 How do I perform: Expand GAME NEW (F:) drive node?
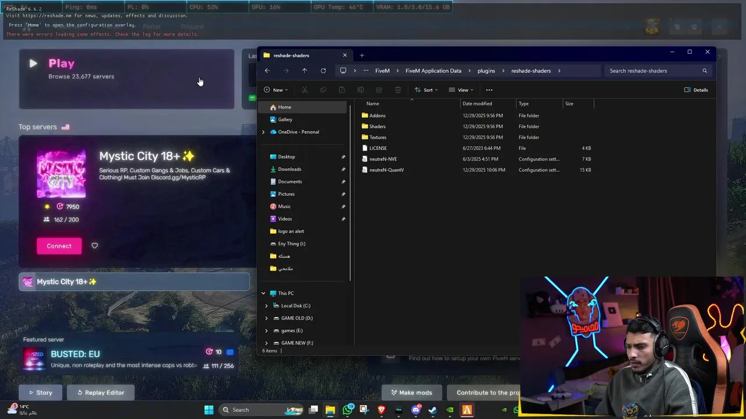(x=266, y=343)
